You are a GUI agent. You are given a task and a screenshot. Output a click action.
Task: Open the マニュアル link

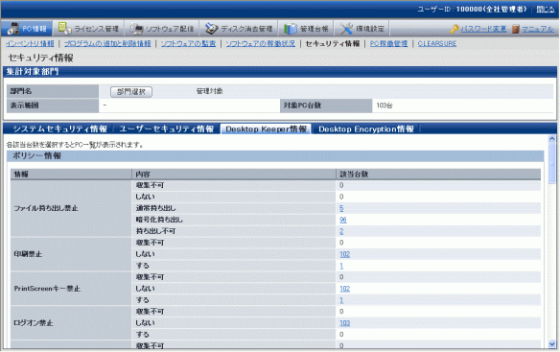point(538,29)
